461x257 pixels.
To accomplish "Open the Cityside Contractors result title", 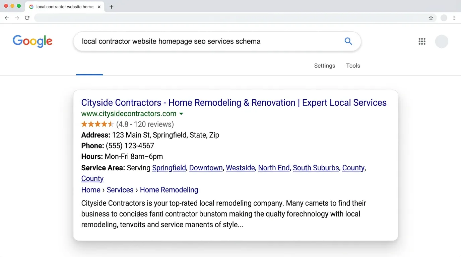I will (x=234, y=102).
